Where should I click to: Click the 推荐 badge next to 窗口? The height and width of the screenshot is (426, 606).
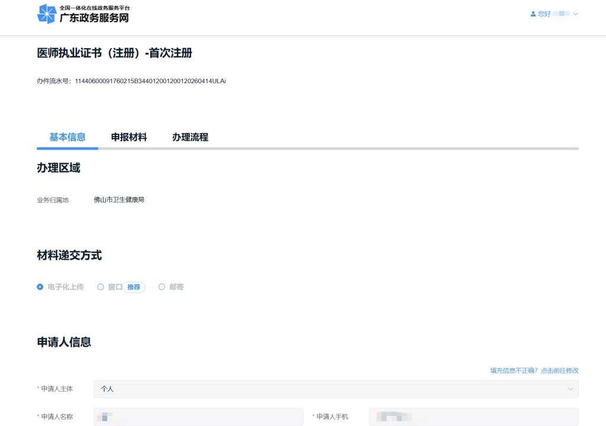point(134,287)
